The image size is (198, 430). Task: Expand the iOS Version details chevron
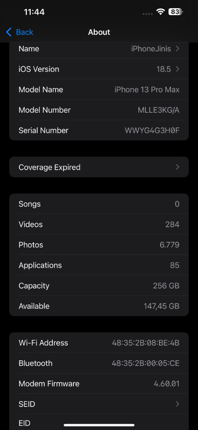pyautogui.click(x=177, y=69)
